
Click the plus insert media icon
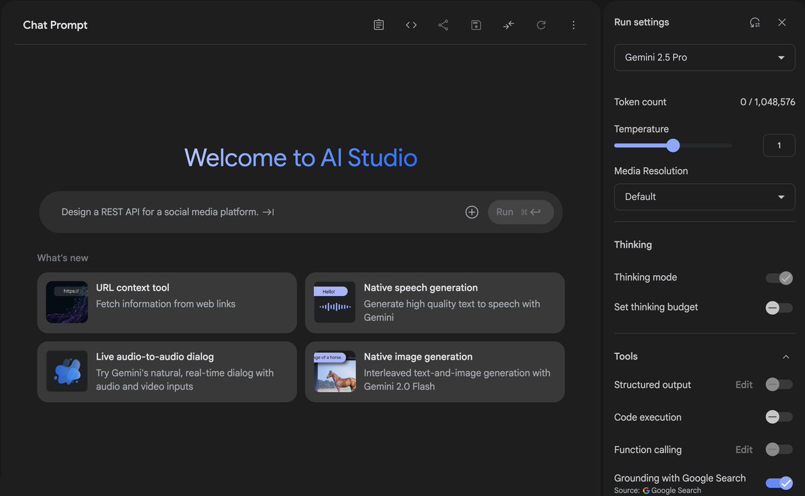pyautogui.click(x=472, y=212)
